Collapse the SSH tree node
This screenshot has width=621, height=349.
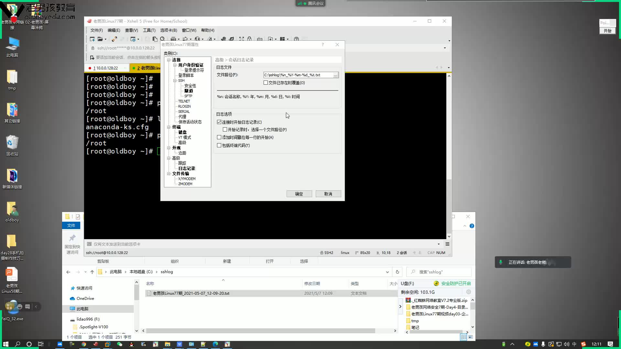[175, 81]
